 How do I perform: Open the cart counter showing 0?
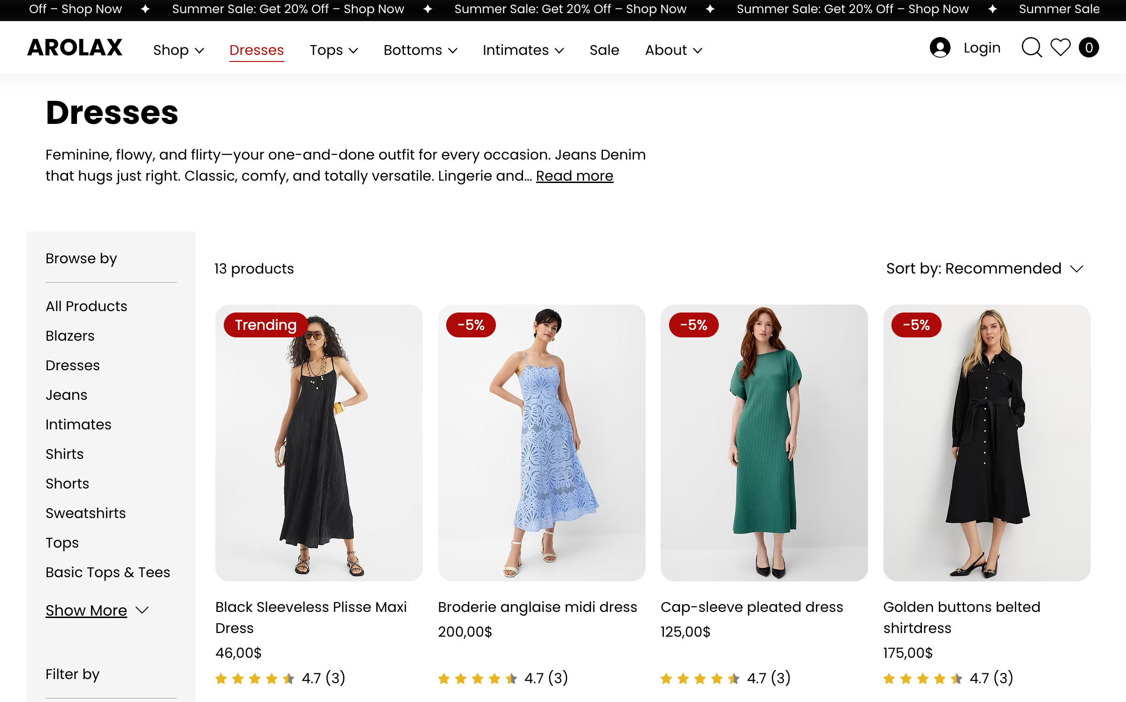[1089, 47]
